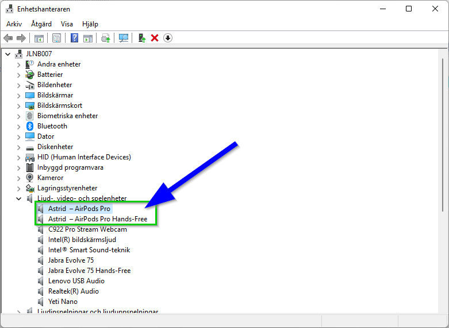Click the Batterier battery icon
Screen dimensions: 449x328
pyautogui.click(x=30, y=75)
